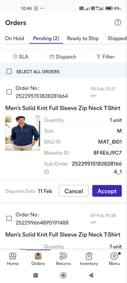
Task: Accept the first pending order
Action: [107, 191]
